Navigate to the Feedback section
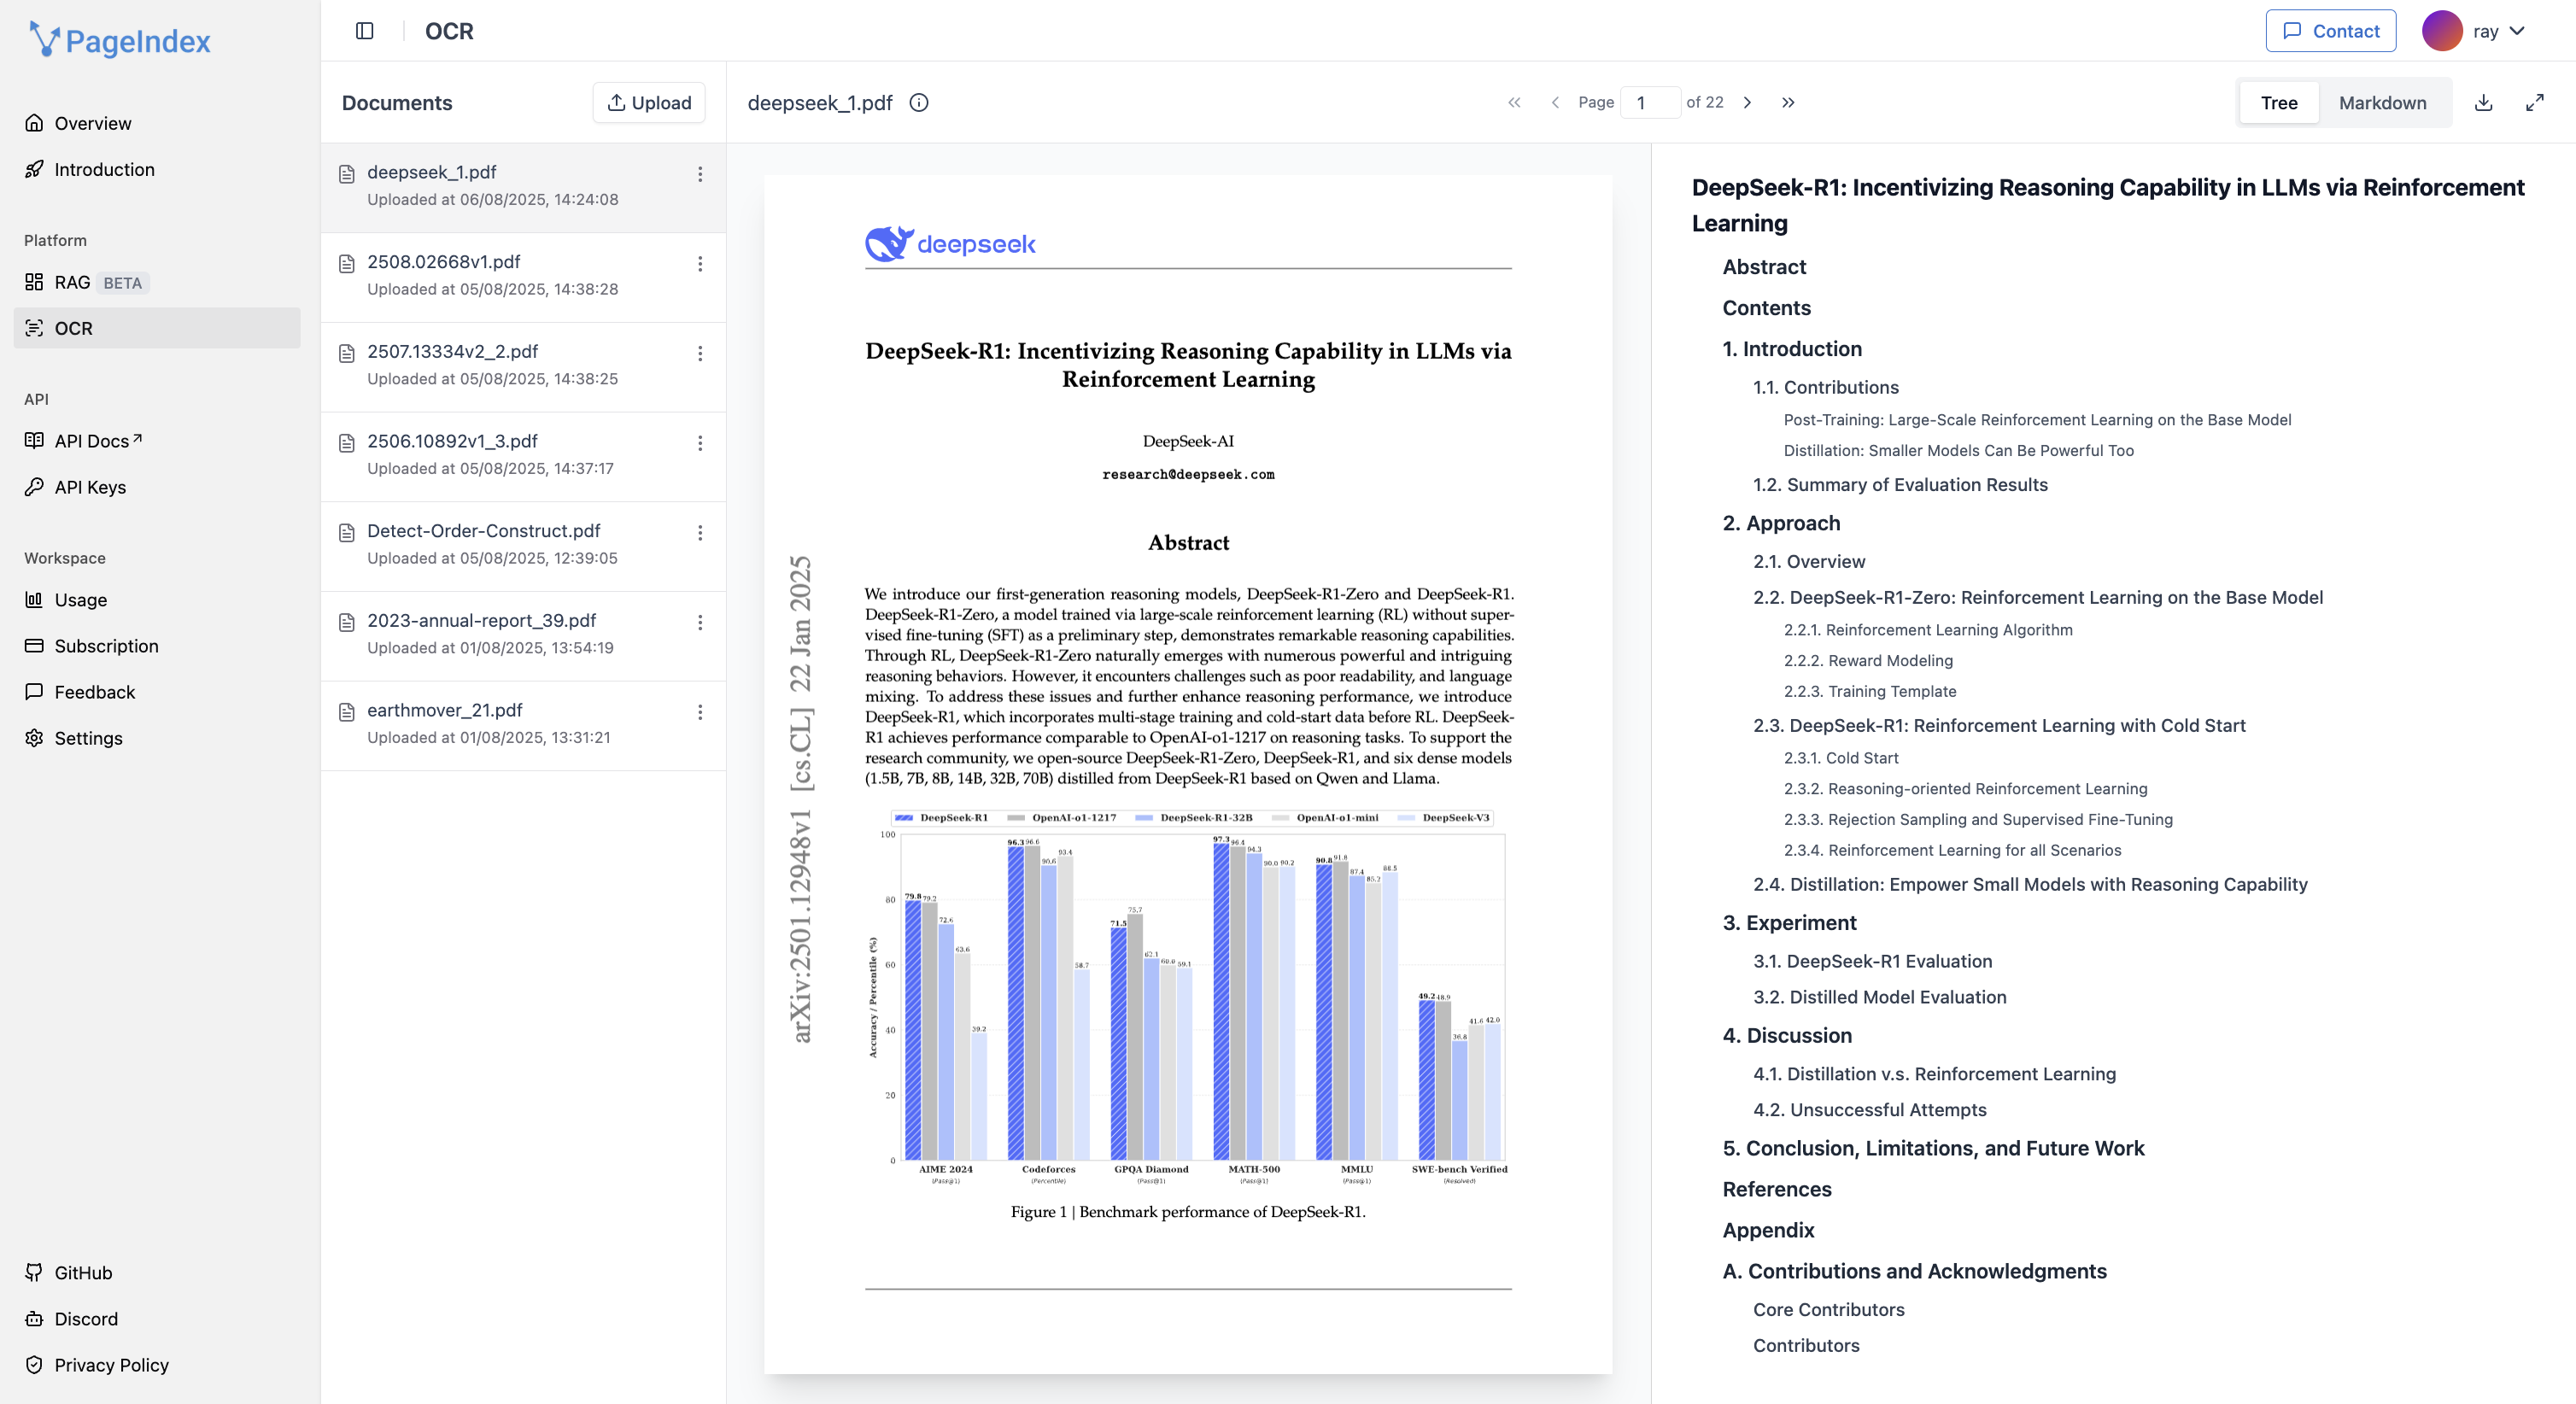The width and height of the screenshot is (2576, 1404). click(x=95, y=691)
